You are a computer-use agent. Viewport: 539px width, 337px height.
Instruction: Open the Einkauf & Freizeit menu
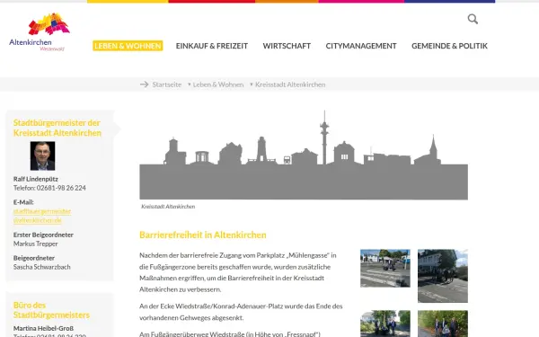212,46
